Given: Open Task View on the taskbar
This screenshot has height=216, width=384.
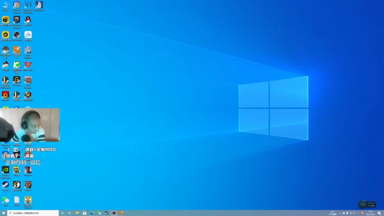Looking at the screenshot, I should pos(70,213).
